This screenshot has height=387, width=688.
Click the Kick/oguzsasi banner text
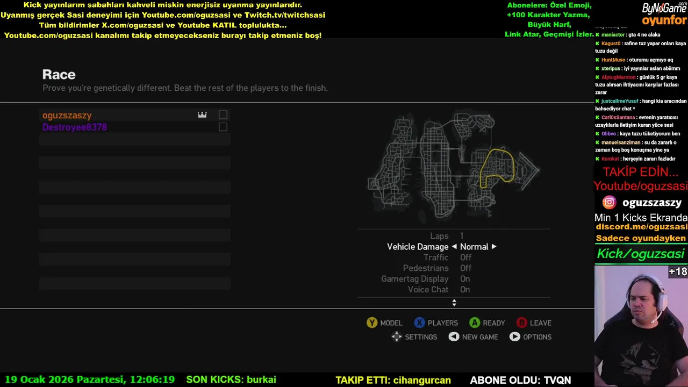(641, 254)
